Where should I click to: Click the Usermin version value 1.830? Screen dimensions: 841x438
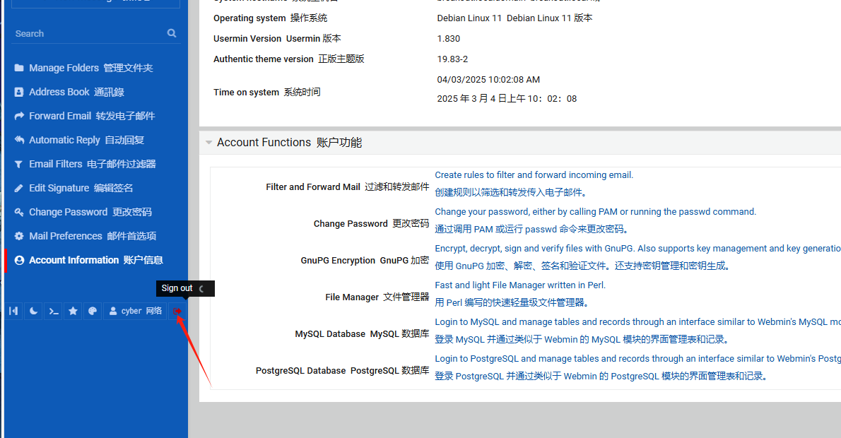click(x=448, y=39)
